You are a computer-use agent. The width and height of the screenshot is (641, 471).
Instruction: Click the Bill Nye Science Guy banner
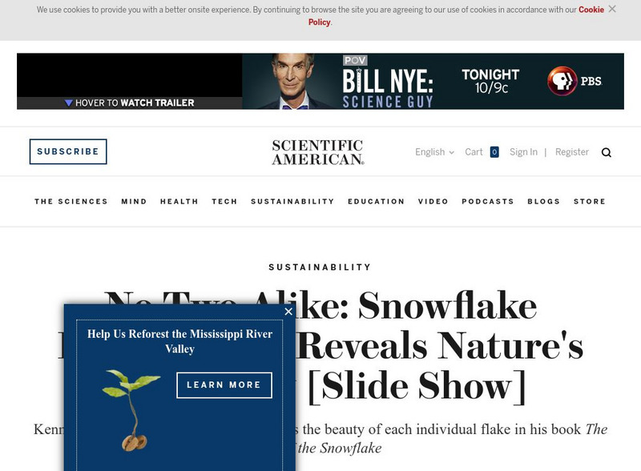[320, 82]
